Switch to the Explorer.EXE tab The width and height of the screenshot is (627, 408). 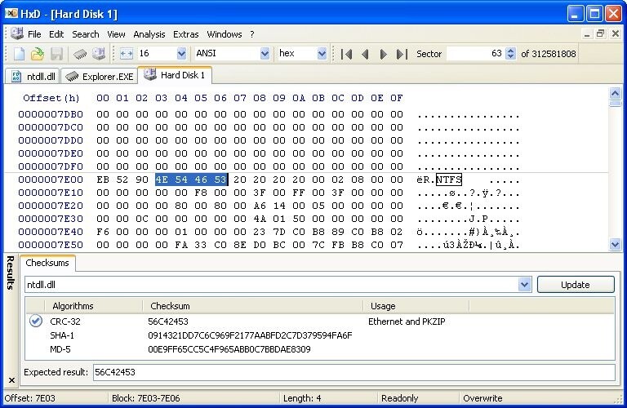99,76
